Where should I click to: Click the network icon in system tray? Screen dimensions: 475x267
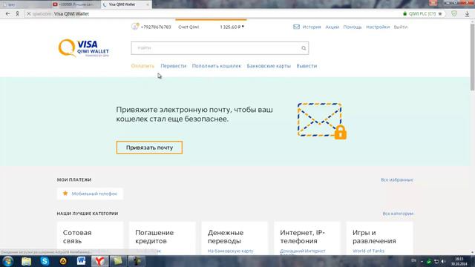pyautogui.click(x=436, y=261)
